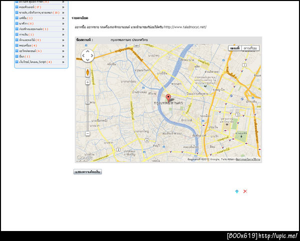This screenshot has height=241, width=300.
Task: Click the blue icon beside การเงิน
Action: coord(17,34)
